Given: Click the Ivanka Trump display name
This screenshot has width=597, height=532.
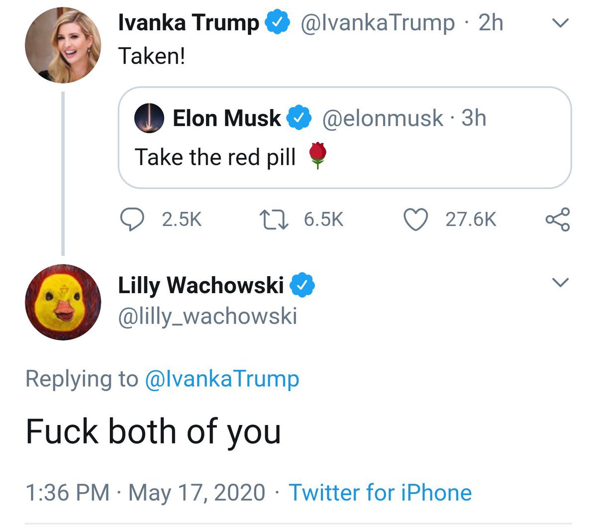Looking at the screenshot, I should click(189, 23).
